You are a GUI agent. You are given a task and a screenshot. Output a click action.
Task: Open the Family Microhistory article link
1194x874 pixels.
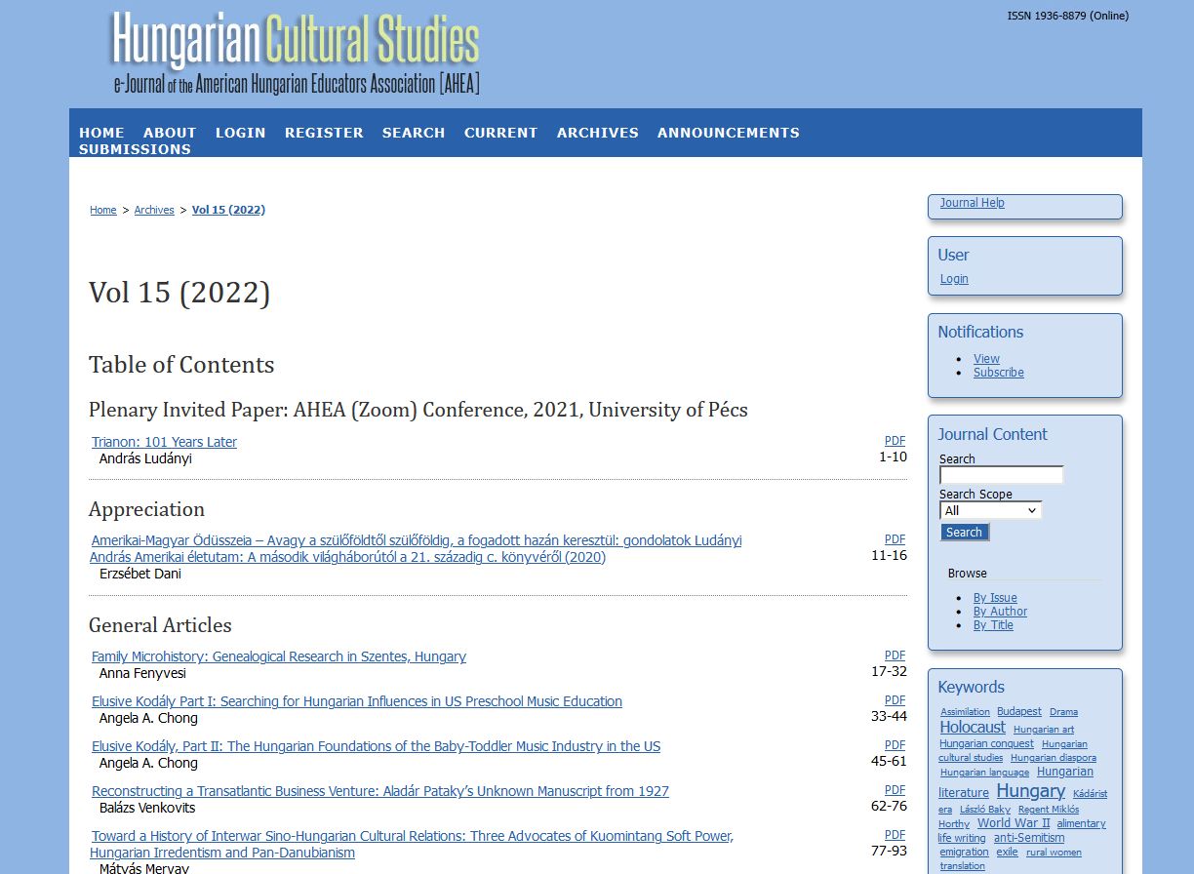(x=279, y=656)
